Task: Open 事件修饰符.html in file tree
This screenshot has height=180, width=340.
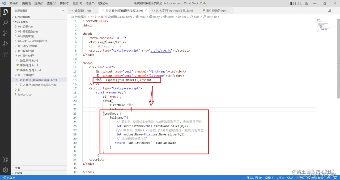Action: click(x=39, y=70)
